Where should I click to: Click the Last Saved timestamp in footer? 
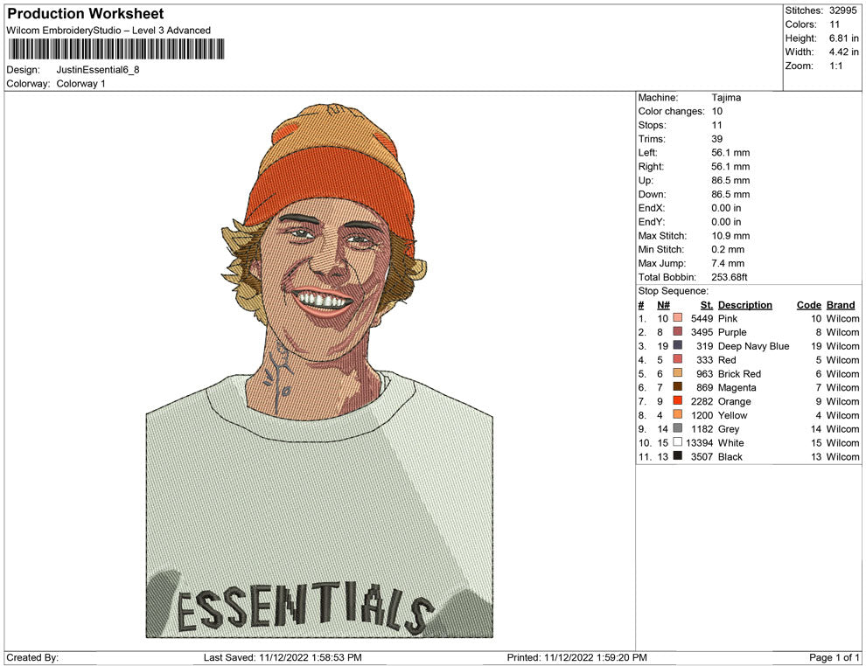pyautogui.click(x=283, y=657)
